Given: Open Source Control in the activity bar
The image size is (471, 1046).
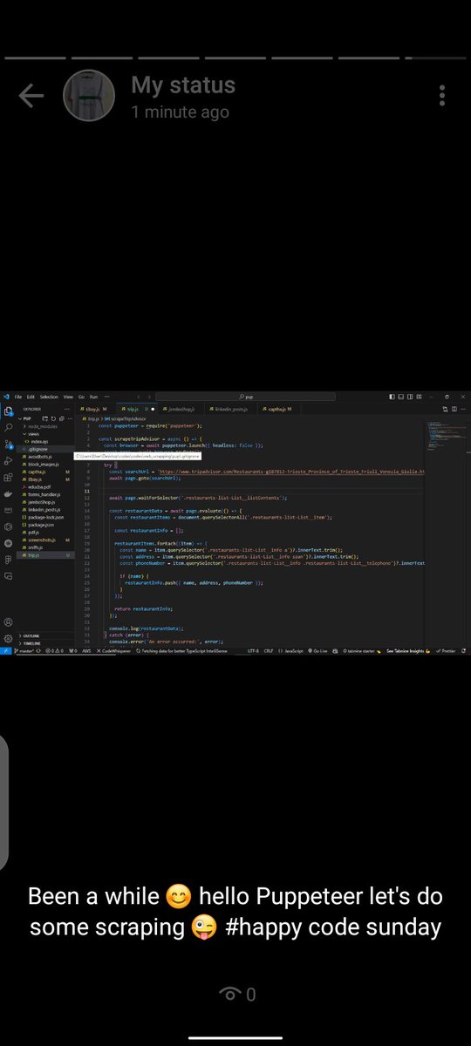Looking at the screenshot, I should pyautogui.click(x=8, y=444).
